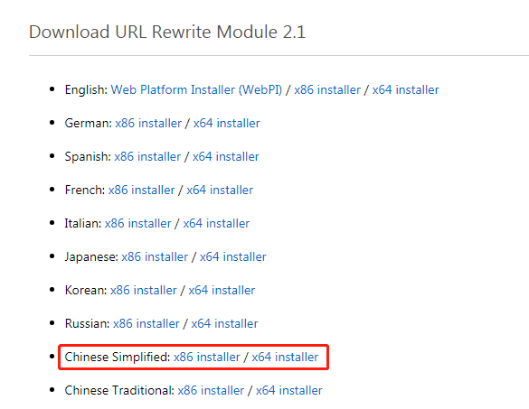Open the English Web Platform Installer (WebPI) link
529x409 pixels.
(196, 90)
